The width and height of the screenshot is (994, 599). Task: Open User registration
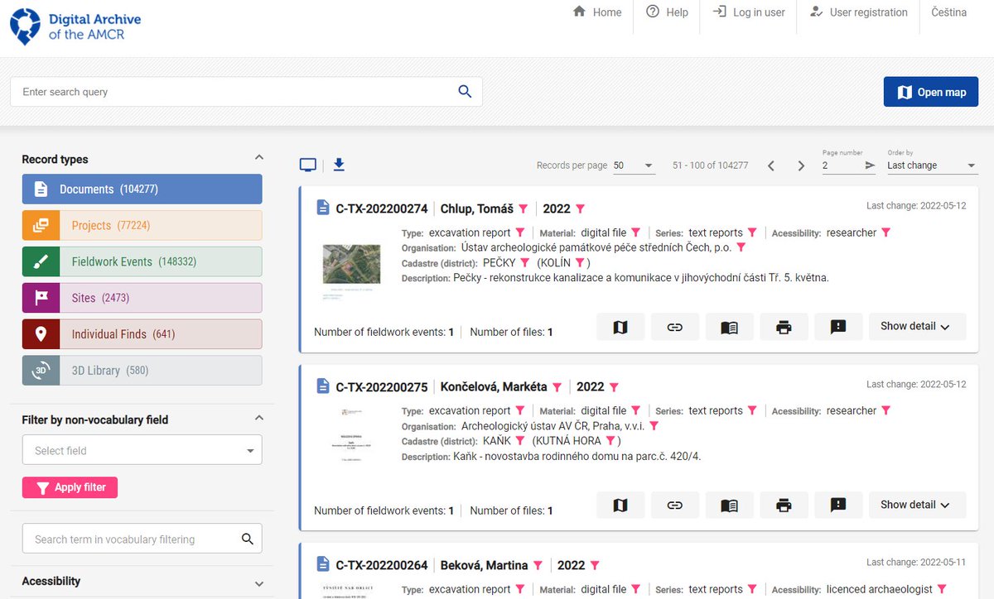858,12
